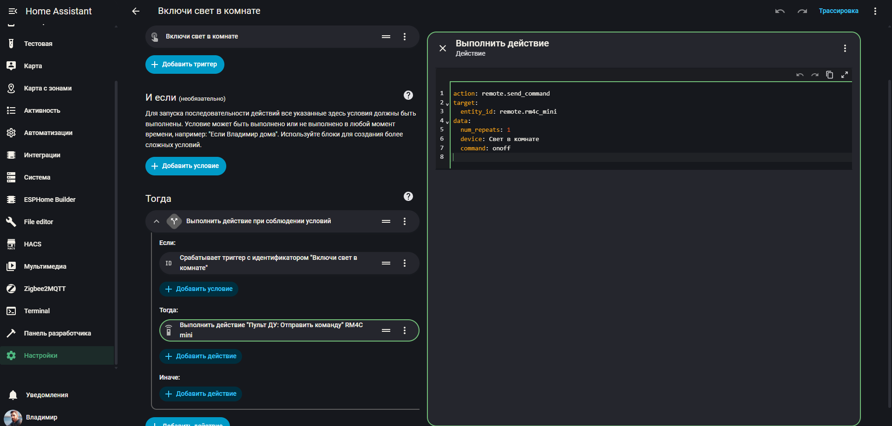Click the empty line 8 in the YAML editor
Screen dimensions: 892x426
[x=650, y=157]
